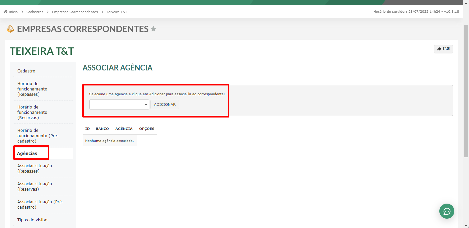Click the BANCO column header
The image size is (469, 228).
click(102, 129)
